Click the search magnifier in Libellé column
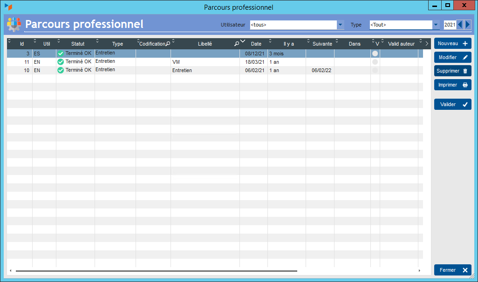 pyautogui.click(x=237, y=44)
